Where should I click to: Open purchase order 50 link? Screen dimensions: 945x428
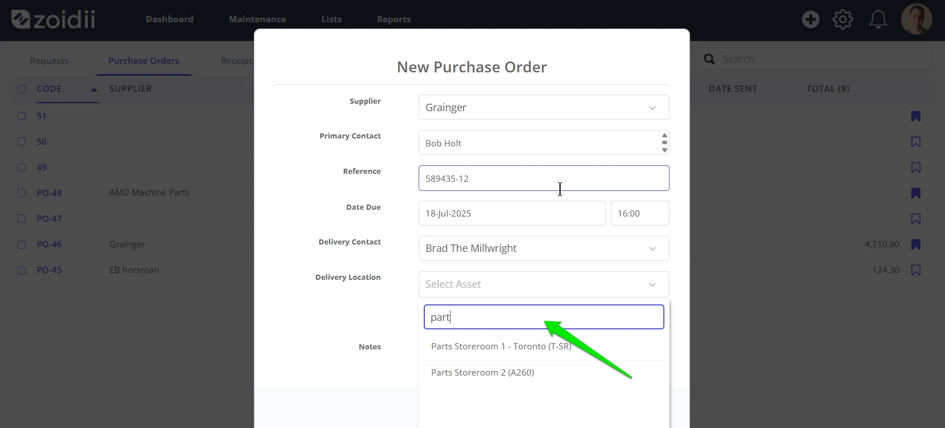[42, 141]
